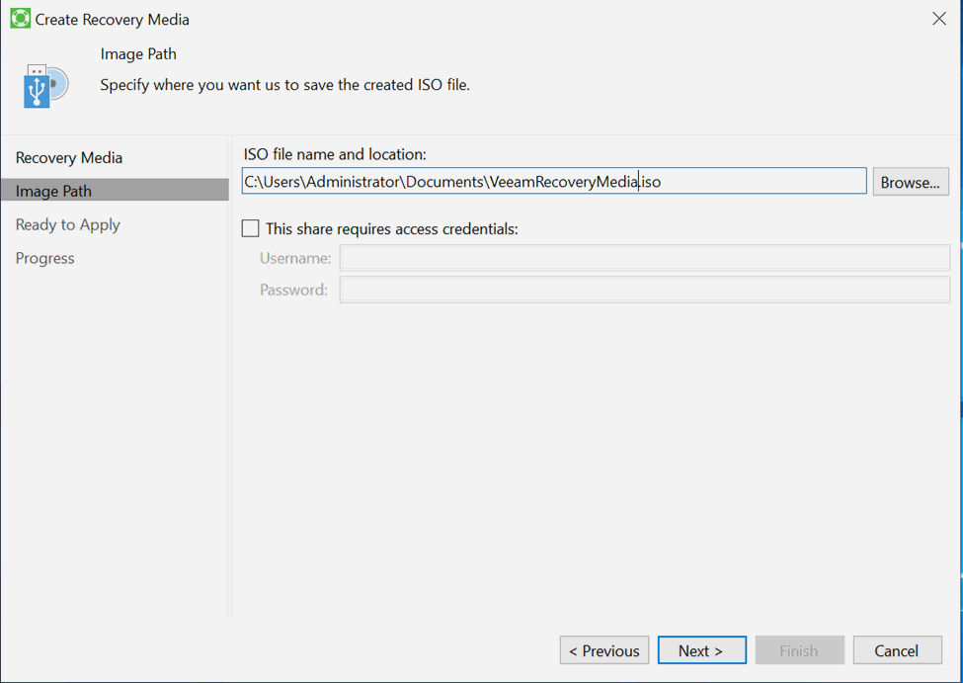This screenshot has width=963, height=683.
Task: Select the Ready to Apply step
Action: point(67,224)
